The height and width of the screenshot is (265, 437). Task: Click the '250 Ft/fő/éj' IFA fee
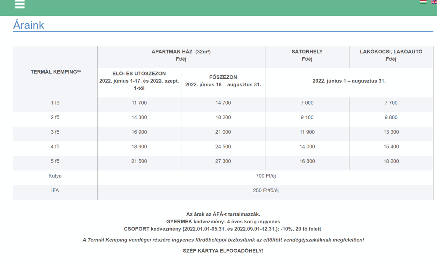point(266,191)
